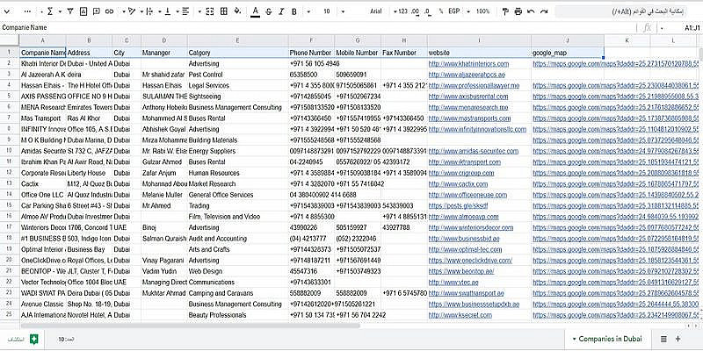Open the www.khatrinteriors.com link

coord(468,63)
